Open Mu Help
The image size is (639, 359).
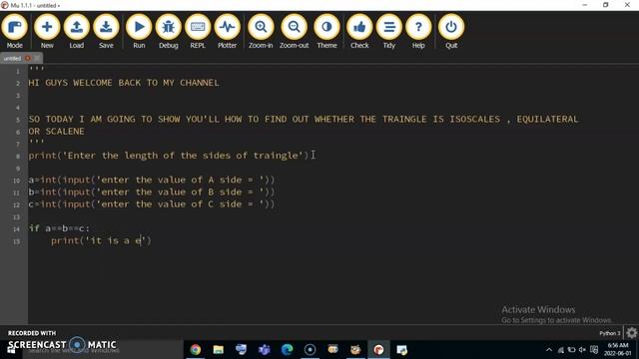pyautogui.click(x=418, y=31)
